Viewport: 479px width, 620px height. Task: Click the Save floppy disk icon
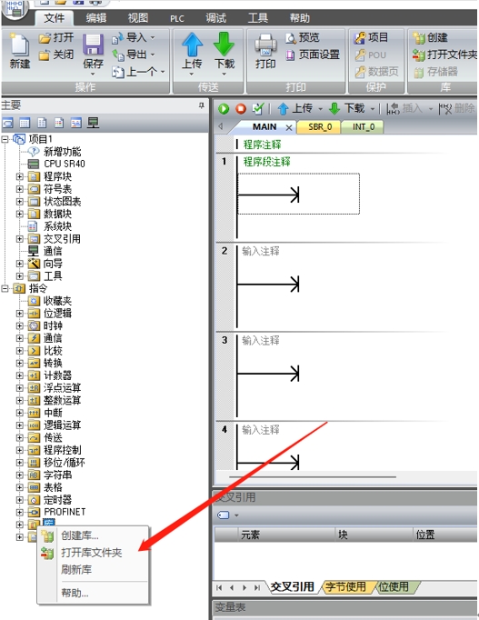[x=93, y=45]
